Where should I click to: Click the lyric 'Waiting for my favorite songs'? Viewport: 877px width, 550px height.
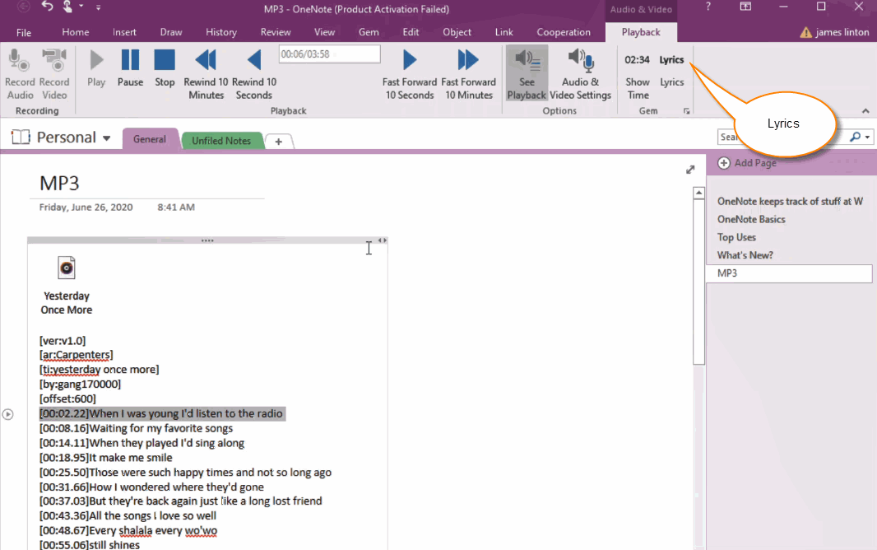coord(161,429)
